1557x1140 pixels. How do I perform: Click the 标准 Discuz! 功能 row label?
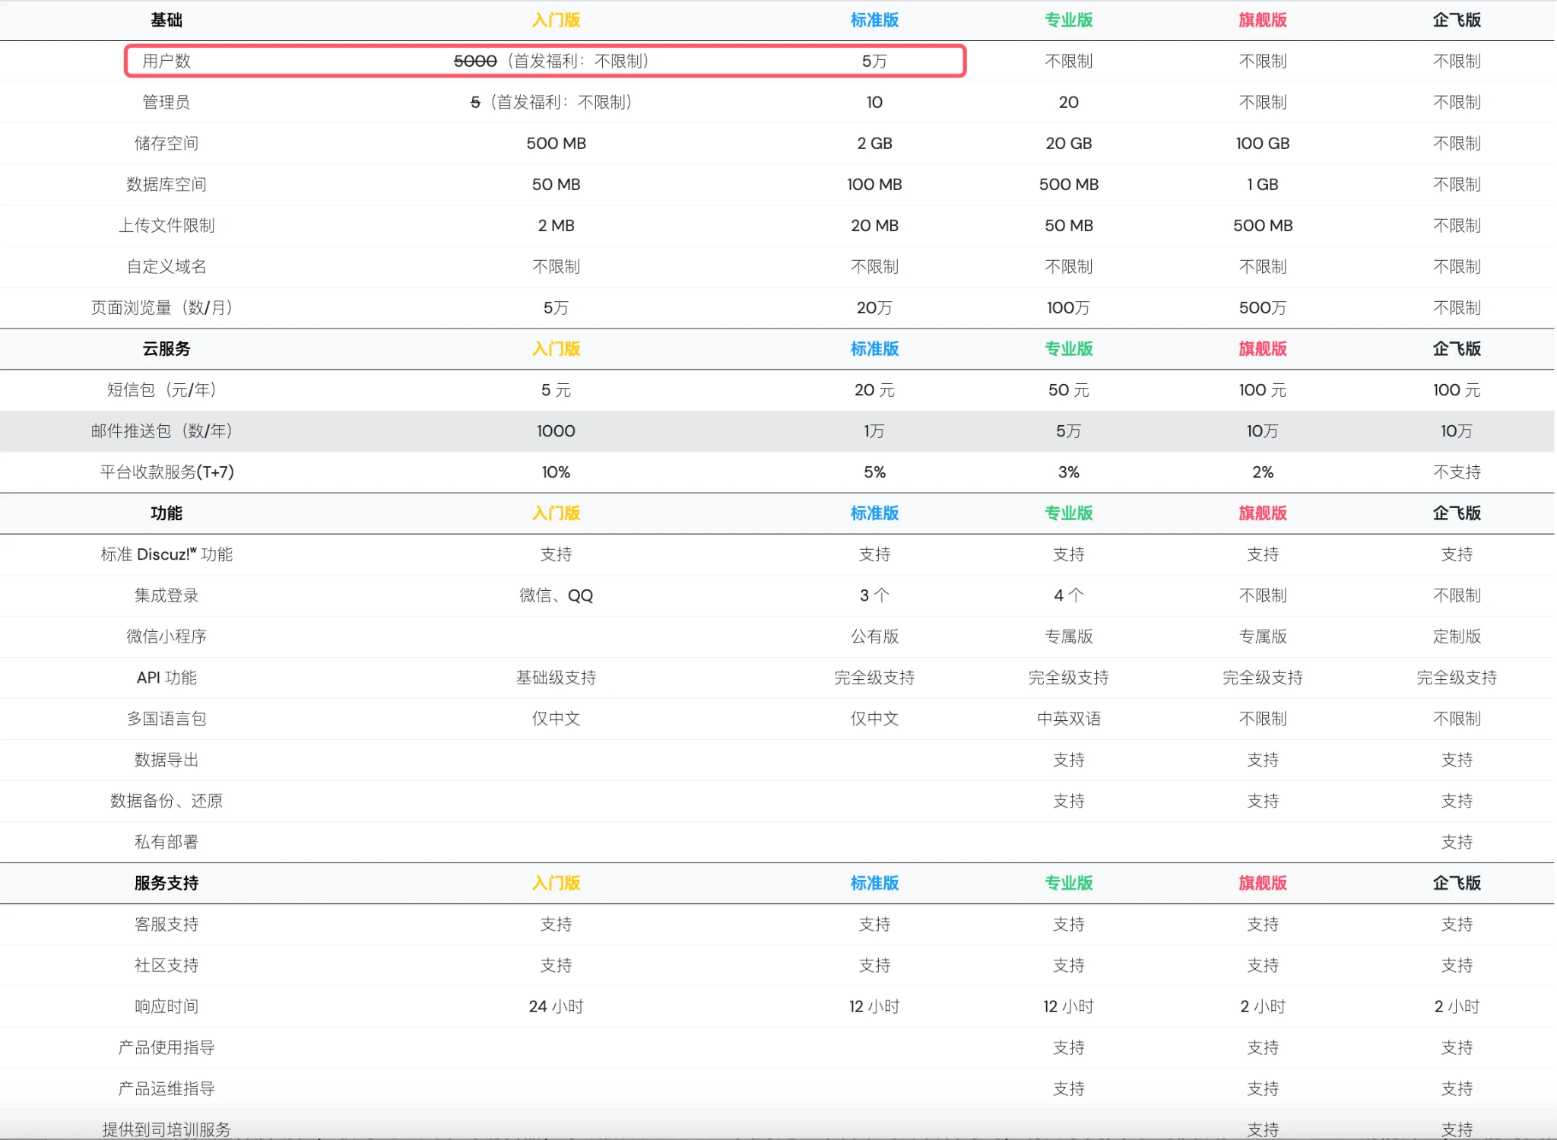166,554
